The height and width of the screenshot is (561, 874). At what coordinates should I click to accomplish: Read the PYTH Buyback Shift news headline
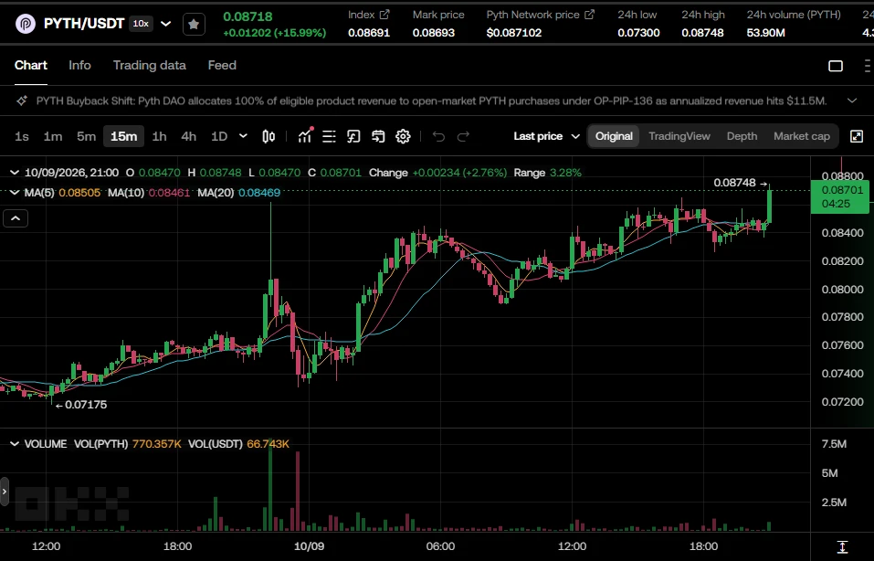431,101
